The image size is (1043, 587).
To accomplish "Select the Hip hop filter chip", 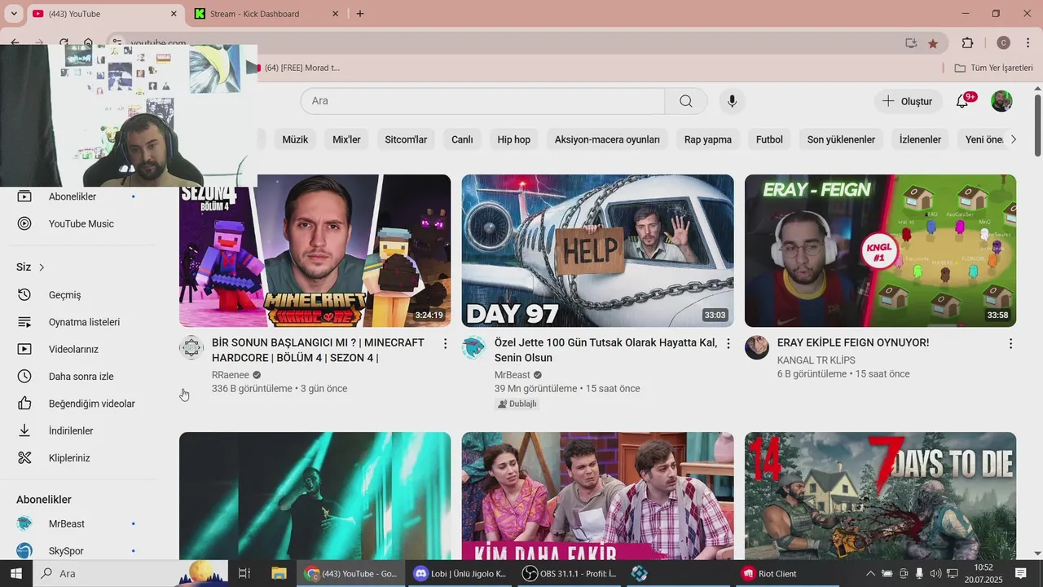I will coord(513,139).
